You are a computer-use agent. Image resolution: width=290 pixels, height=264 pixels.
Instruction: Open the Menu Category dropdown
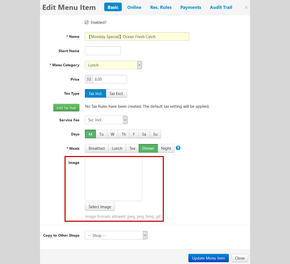(x=113, y=65)
